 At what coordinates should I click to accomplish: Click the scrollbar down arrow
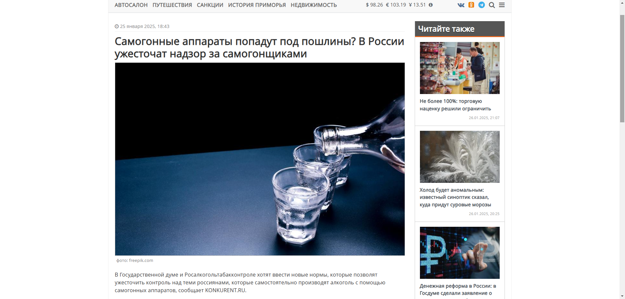click(x=622, y=296)
